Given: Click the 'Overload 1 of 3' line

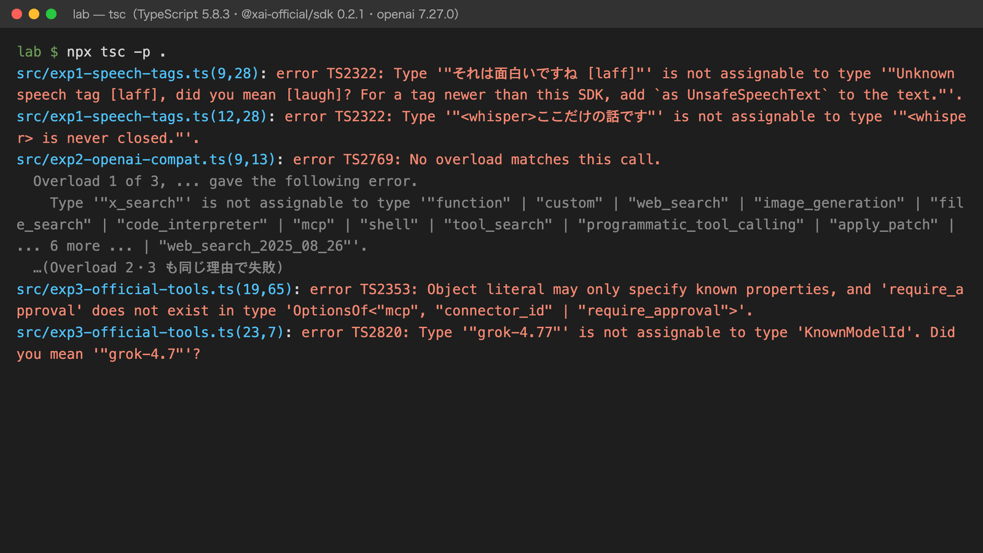Looking at the screenshot, I should coord(225,181).
